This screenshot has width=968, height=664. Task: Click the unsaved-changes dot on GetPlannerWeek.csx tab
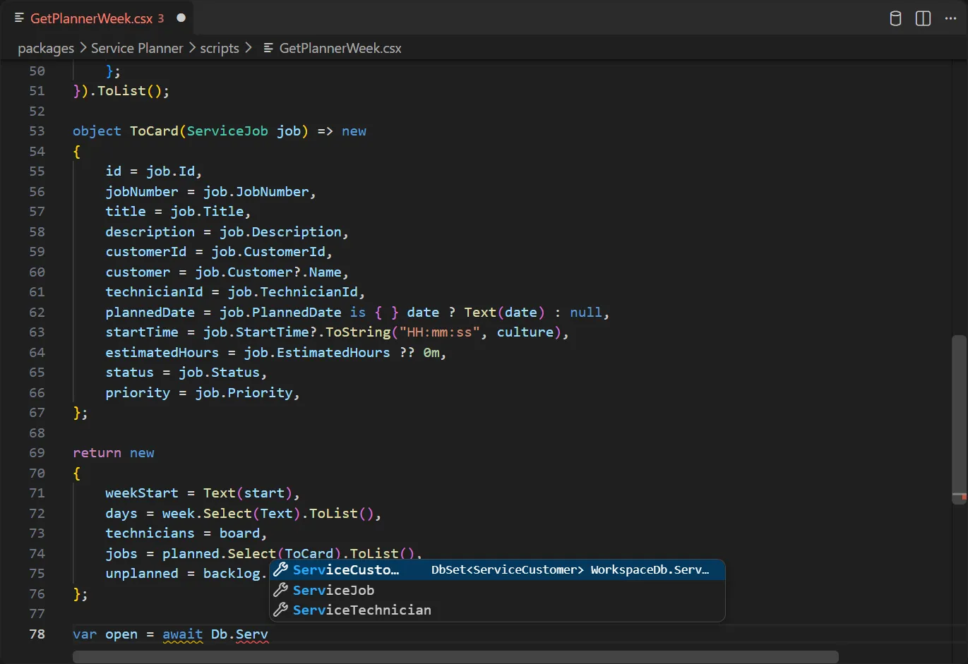tap(181, 18)
